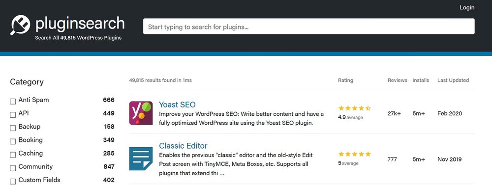Viewport: 492px width, 186px height.
Task: Toggle the Caching category checkbox
Action: (13, 155)
